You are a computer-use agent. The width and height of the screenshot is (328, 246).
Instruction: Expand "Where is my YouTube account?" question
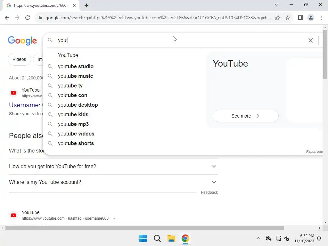point(113,182)
